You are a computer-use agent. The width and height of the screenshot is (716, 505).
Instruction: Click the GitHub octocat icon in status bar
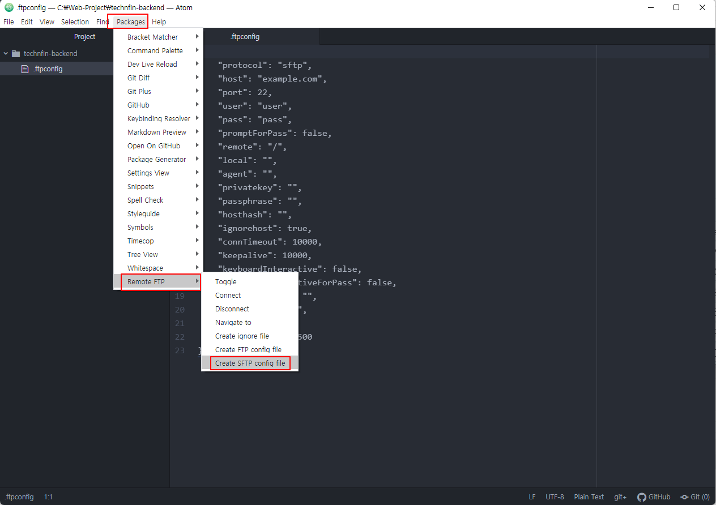(642, 497)
